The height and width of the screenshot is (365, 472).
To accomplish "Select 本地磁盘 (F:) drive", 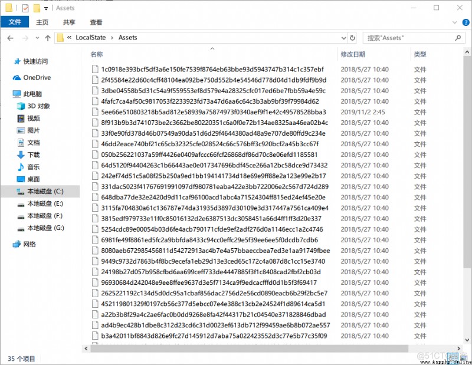I will tap(40, 216).
